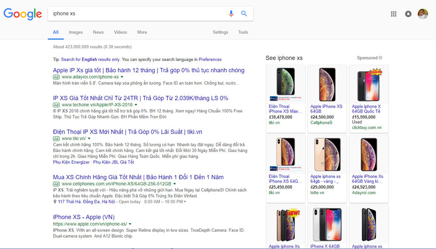Viewport: 436px width, 249px height.
Task: Click iphone X 64GB Quốc Tế product image
Action: coord(369,84)
